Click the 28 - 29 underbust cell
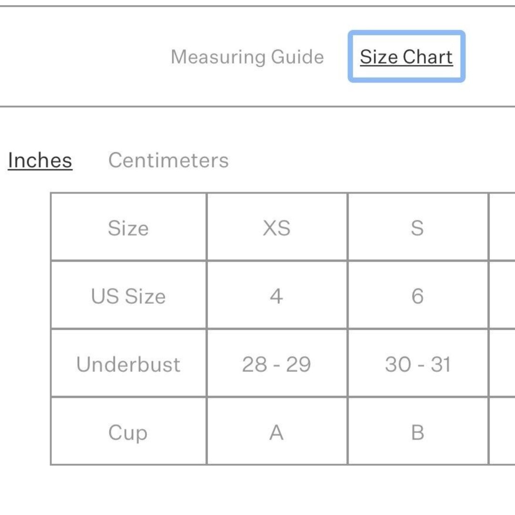The width and height of the screenshot is (515, 515). (x=277, y=363)
